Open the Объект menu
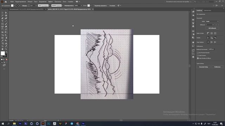Screen dimensions: 225x126 click(x=30, y=2)
